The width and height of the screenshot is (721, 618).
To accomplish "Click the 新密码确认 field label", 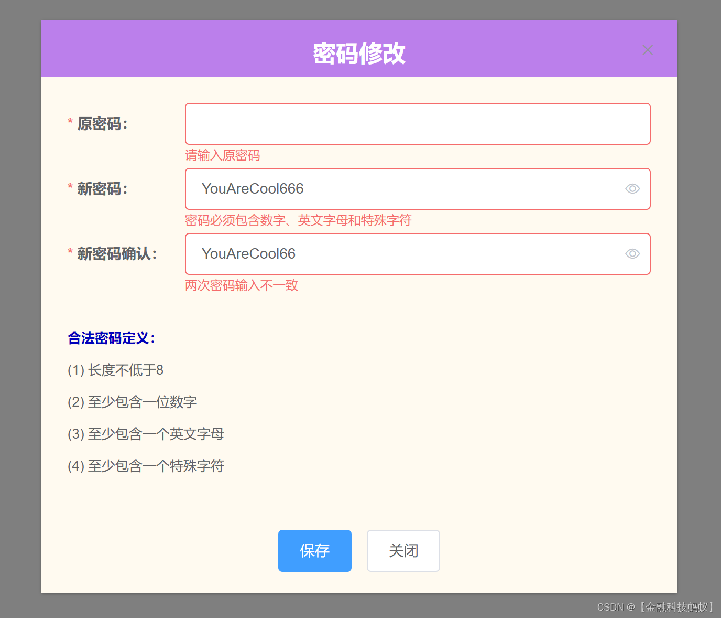I will (x=117, y=254).
